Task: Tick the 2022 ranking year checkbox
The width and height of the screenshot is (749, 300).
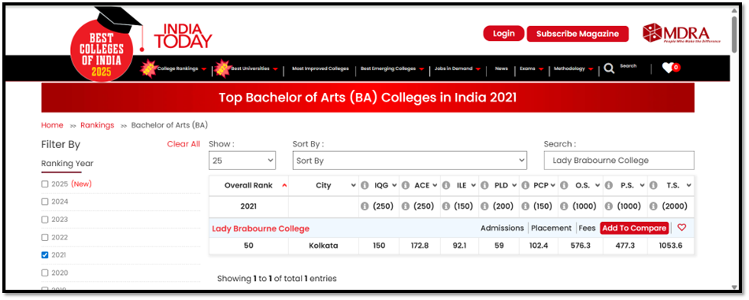Action: [x=45, y=238]
